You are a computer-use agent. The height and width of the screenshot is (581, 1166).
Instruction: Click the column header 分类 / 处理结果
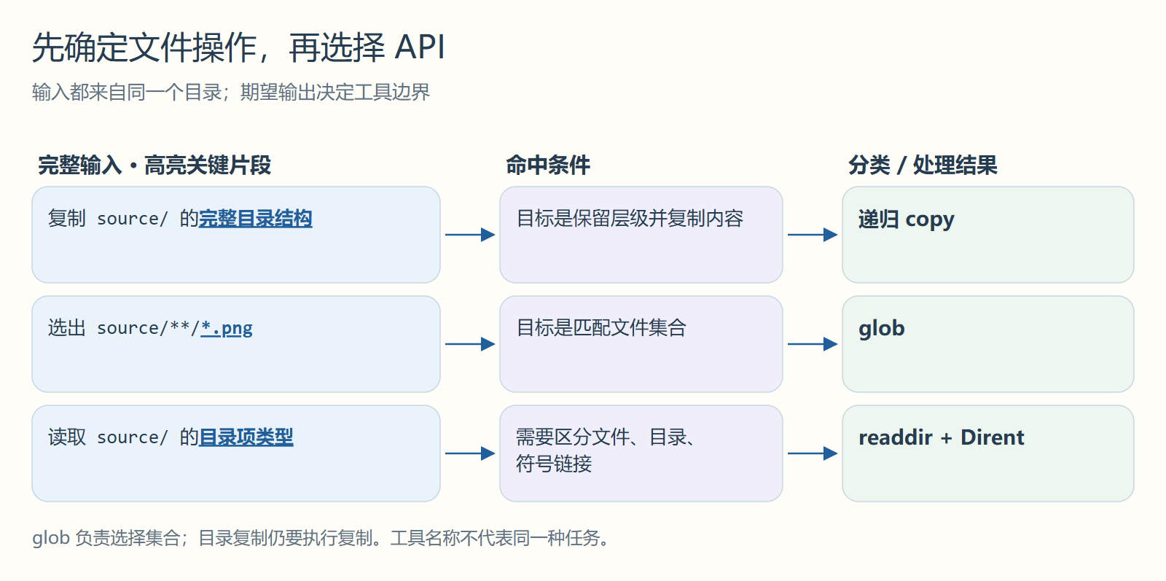(923, 165)
